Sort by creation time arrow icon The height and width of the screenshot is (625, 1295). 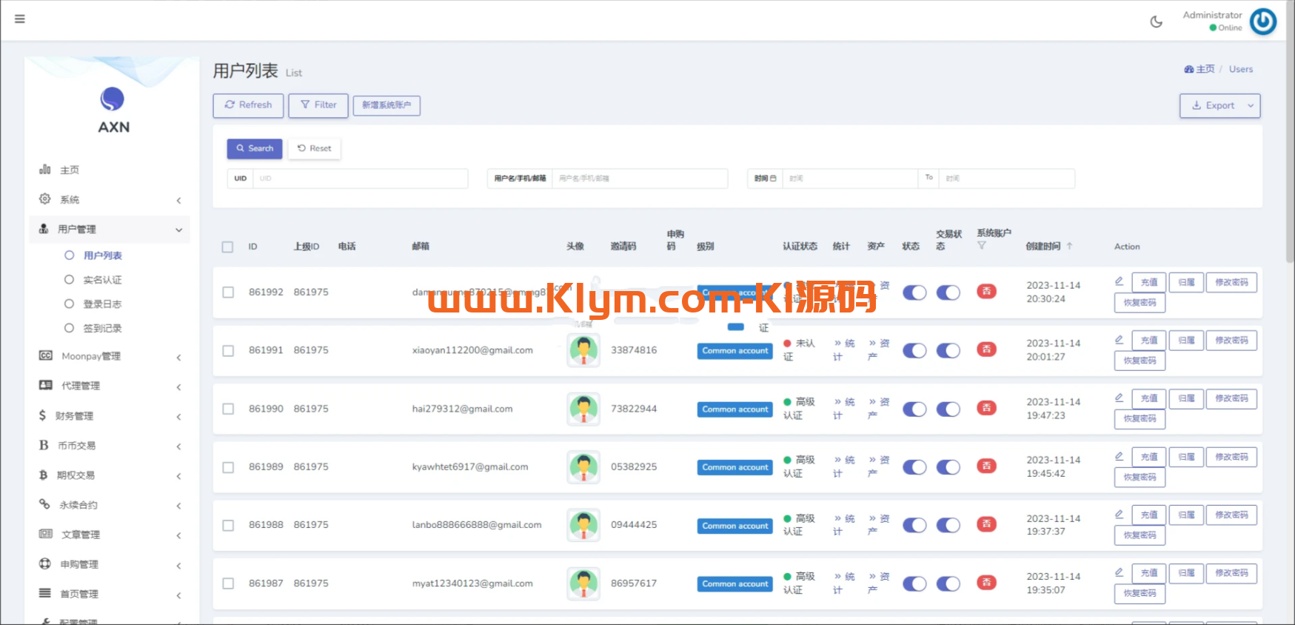pos(1069,246)
